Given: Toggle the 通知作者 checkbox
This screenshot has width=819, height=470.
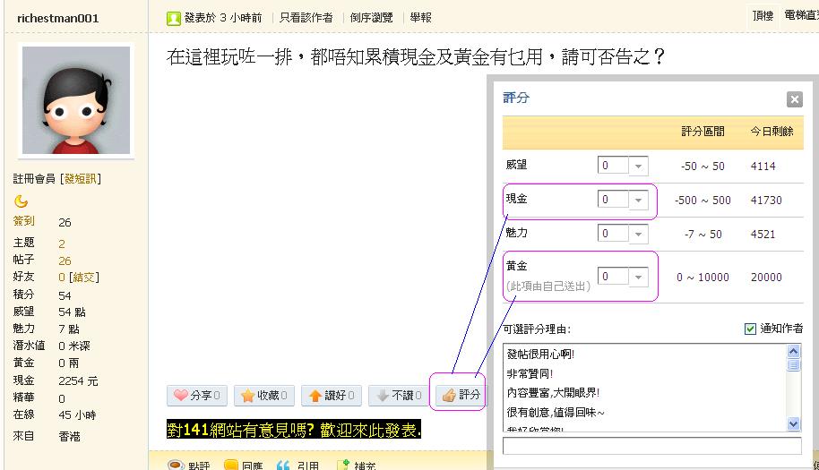Looking at the screenshot, I should click(x=750, y=329).
